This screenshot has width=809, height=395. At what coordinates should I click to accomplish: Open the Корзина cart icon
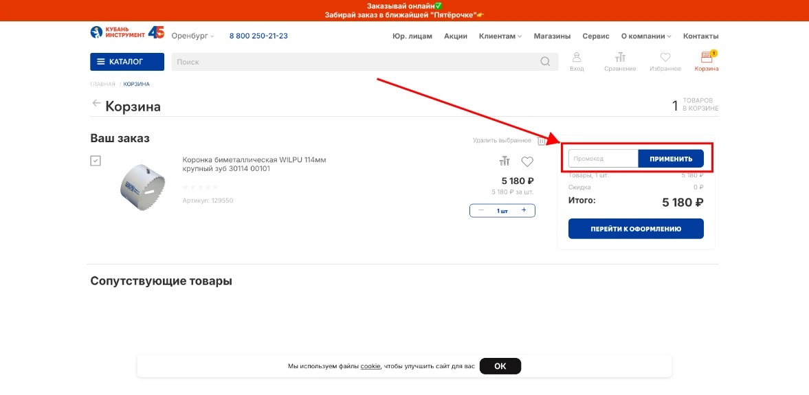point(707,58)
